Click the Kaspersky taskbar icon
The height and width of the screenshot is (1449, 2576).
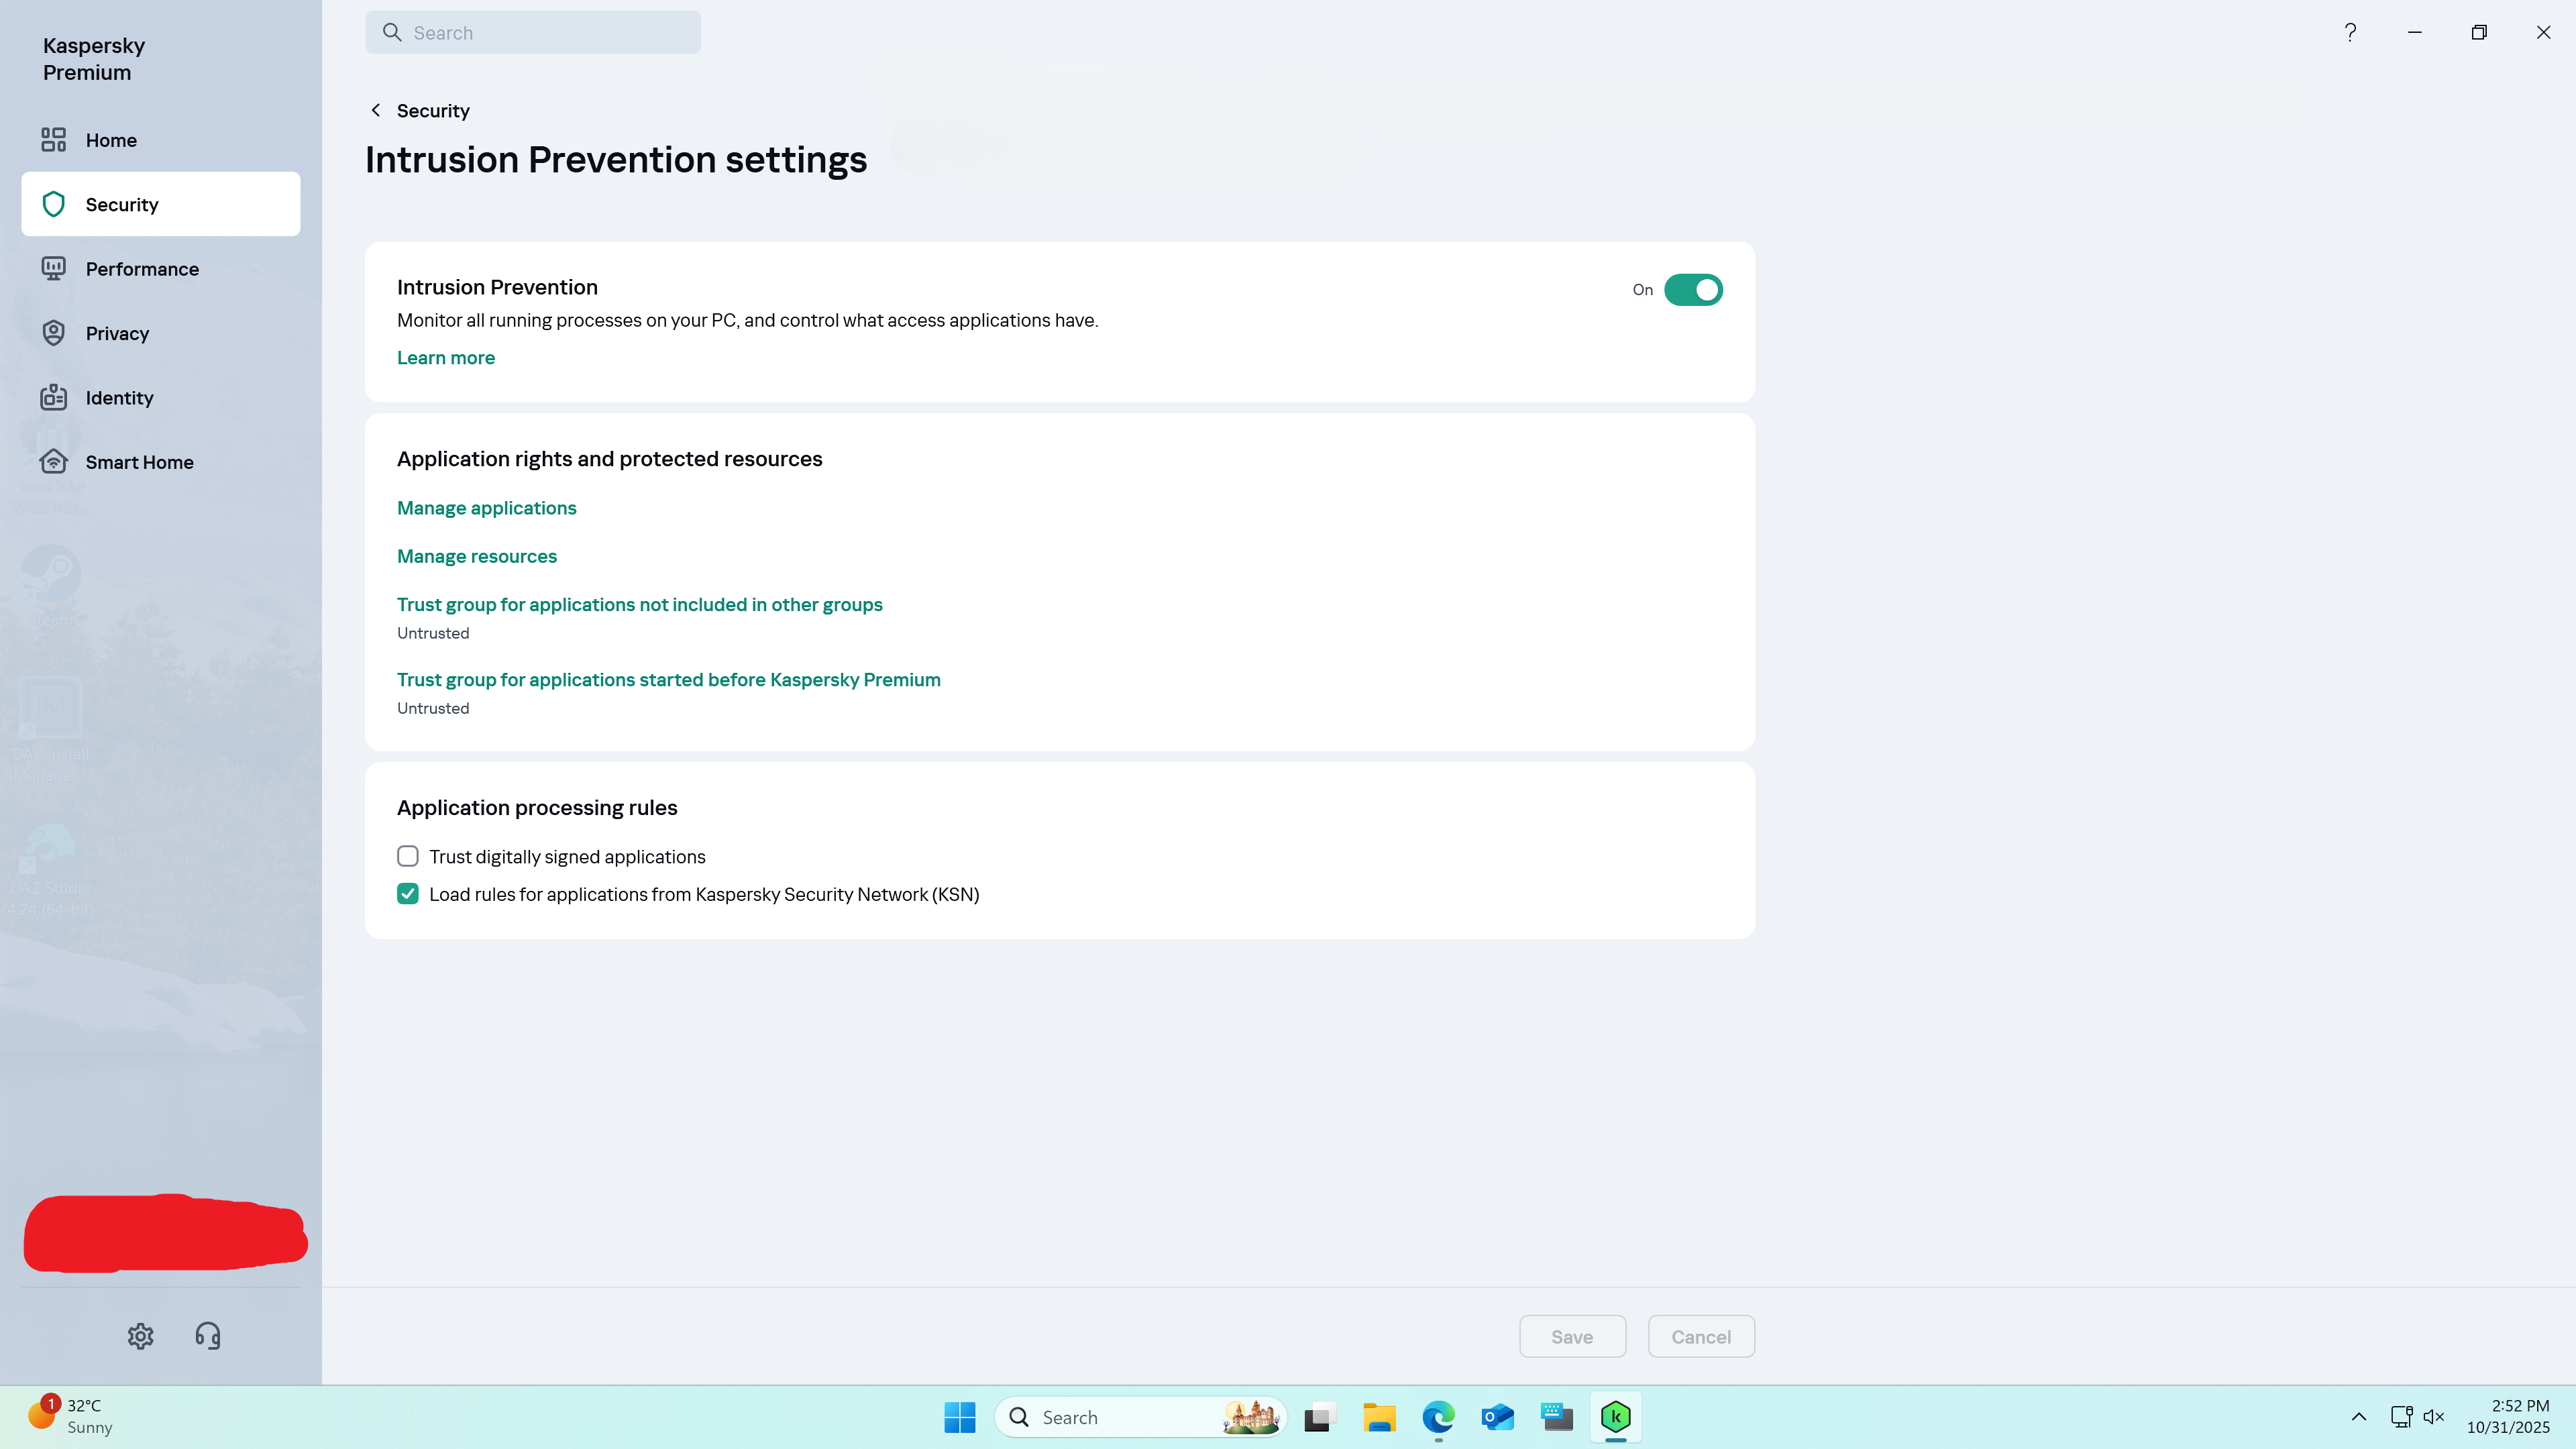point(1616,1417)
